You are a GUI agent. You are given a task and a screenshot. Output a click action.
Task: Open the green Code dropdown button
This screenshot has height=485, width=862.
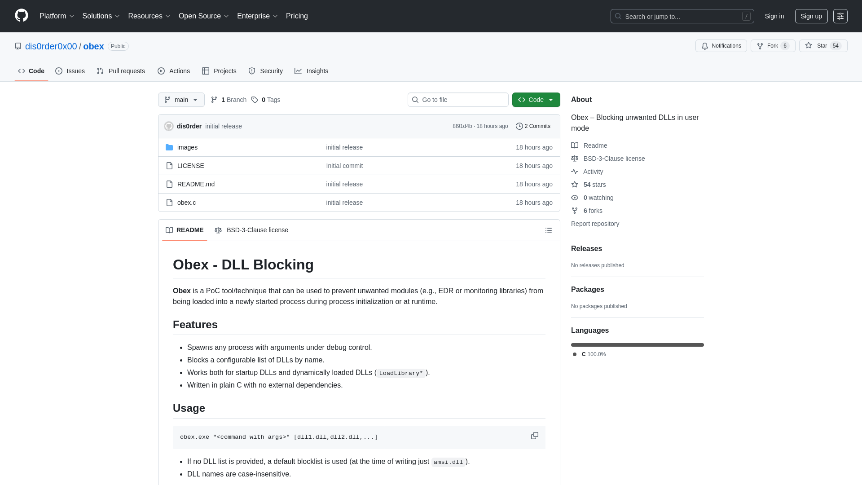coord(536,100)
